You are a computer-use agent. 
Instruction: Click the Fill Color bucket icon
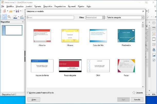tap(22, 17)
